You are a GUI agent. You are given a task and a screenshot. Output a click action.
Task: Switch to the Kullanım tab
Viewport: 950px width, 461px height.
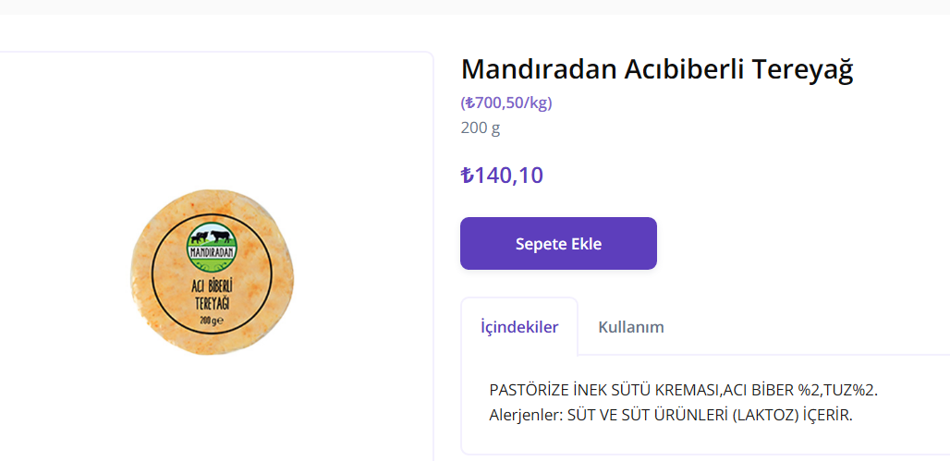630,327
